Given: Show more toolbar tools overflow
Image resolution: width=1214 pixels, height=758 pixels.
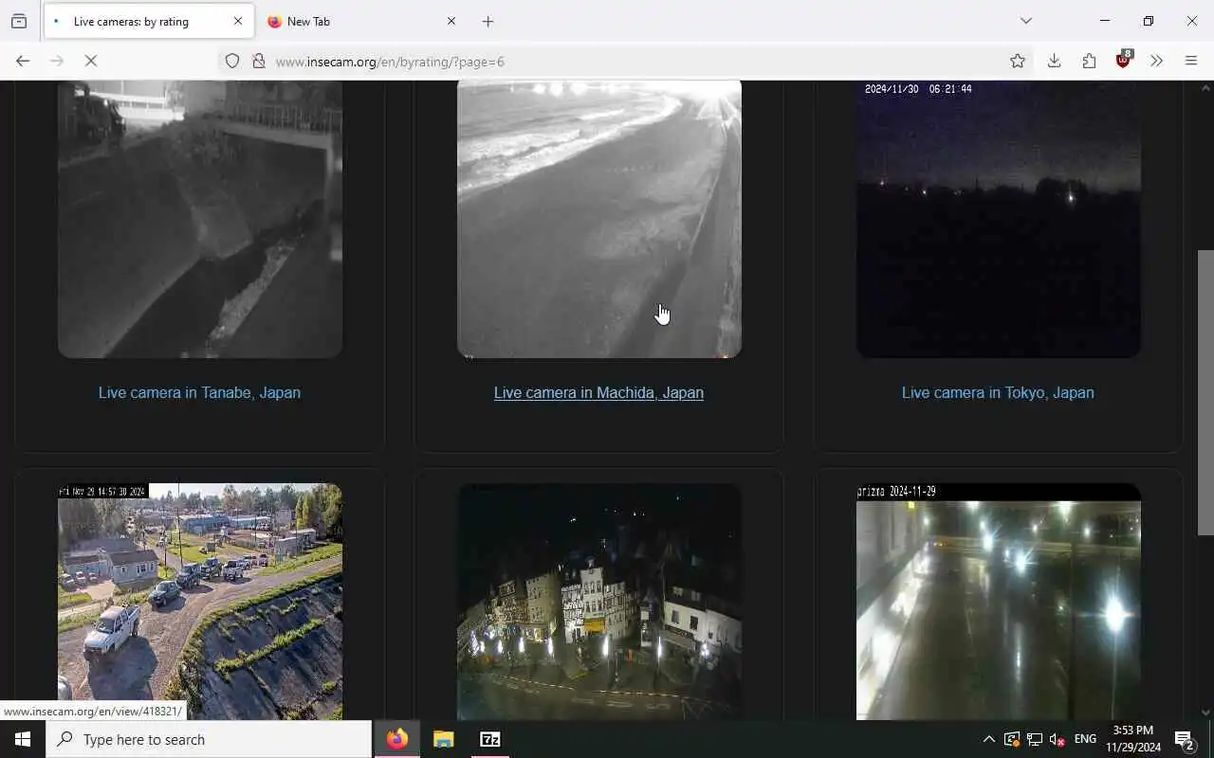Looking at the screenshot, I should [1156, 61].
